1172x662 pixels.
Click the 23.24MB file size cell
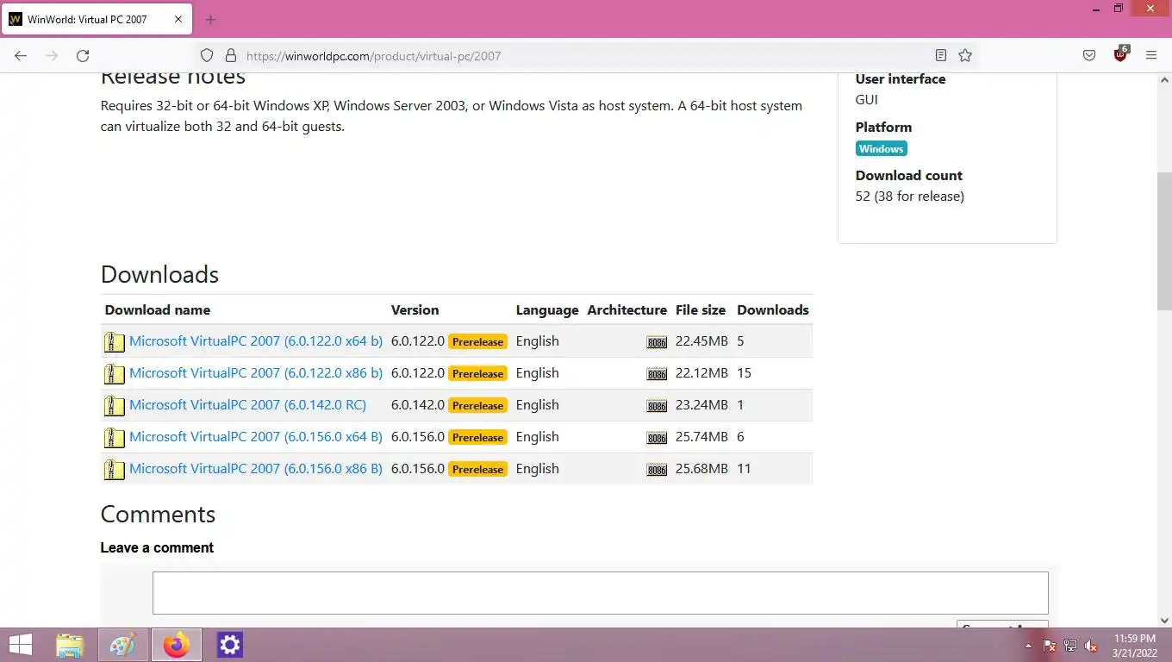click(x=701, y=405)
